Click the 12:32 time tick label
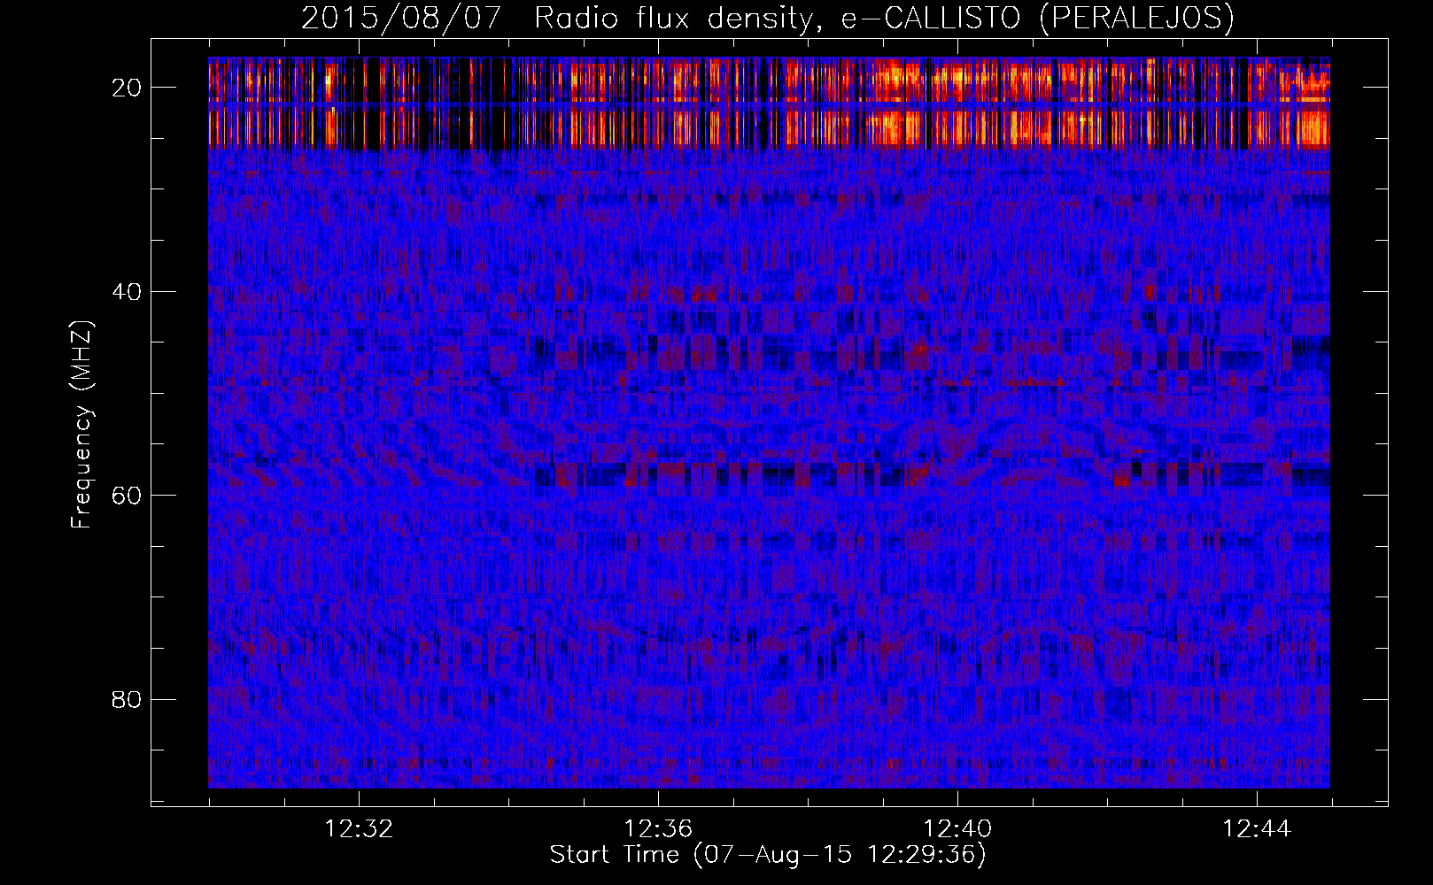Viewport: 1433px width, 885px height. [359, 829]
